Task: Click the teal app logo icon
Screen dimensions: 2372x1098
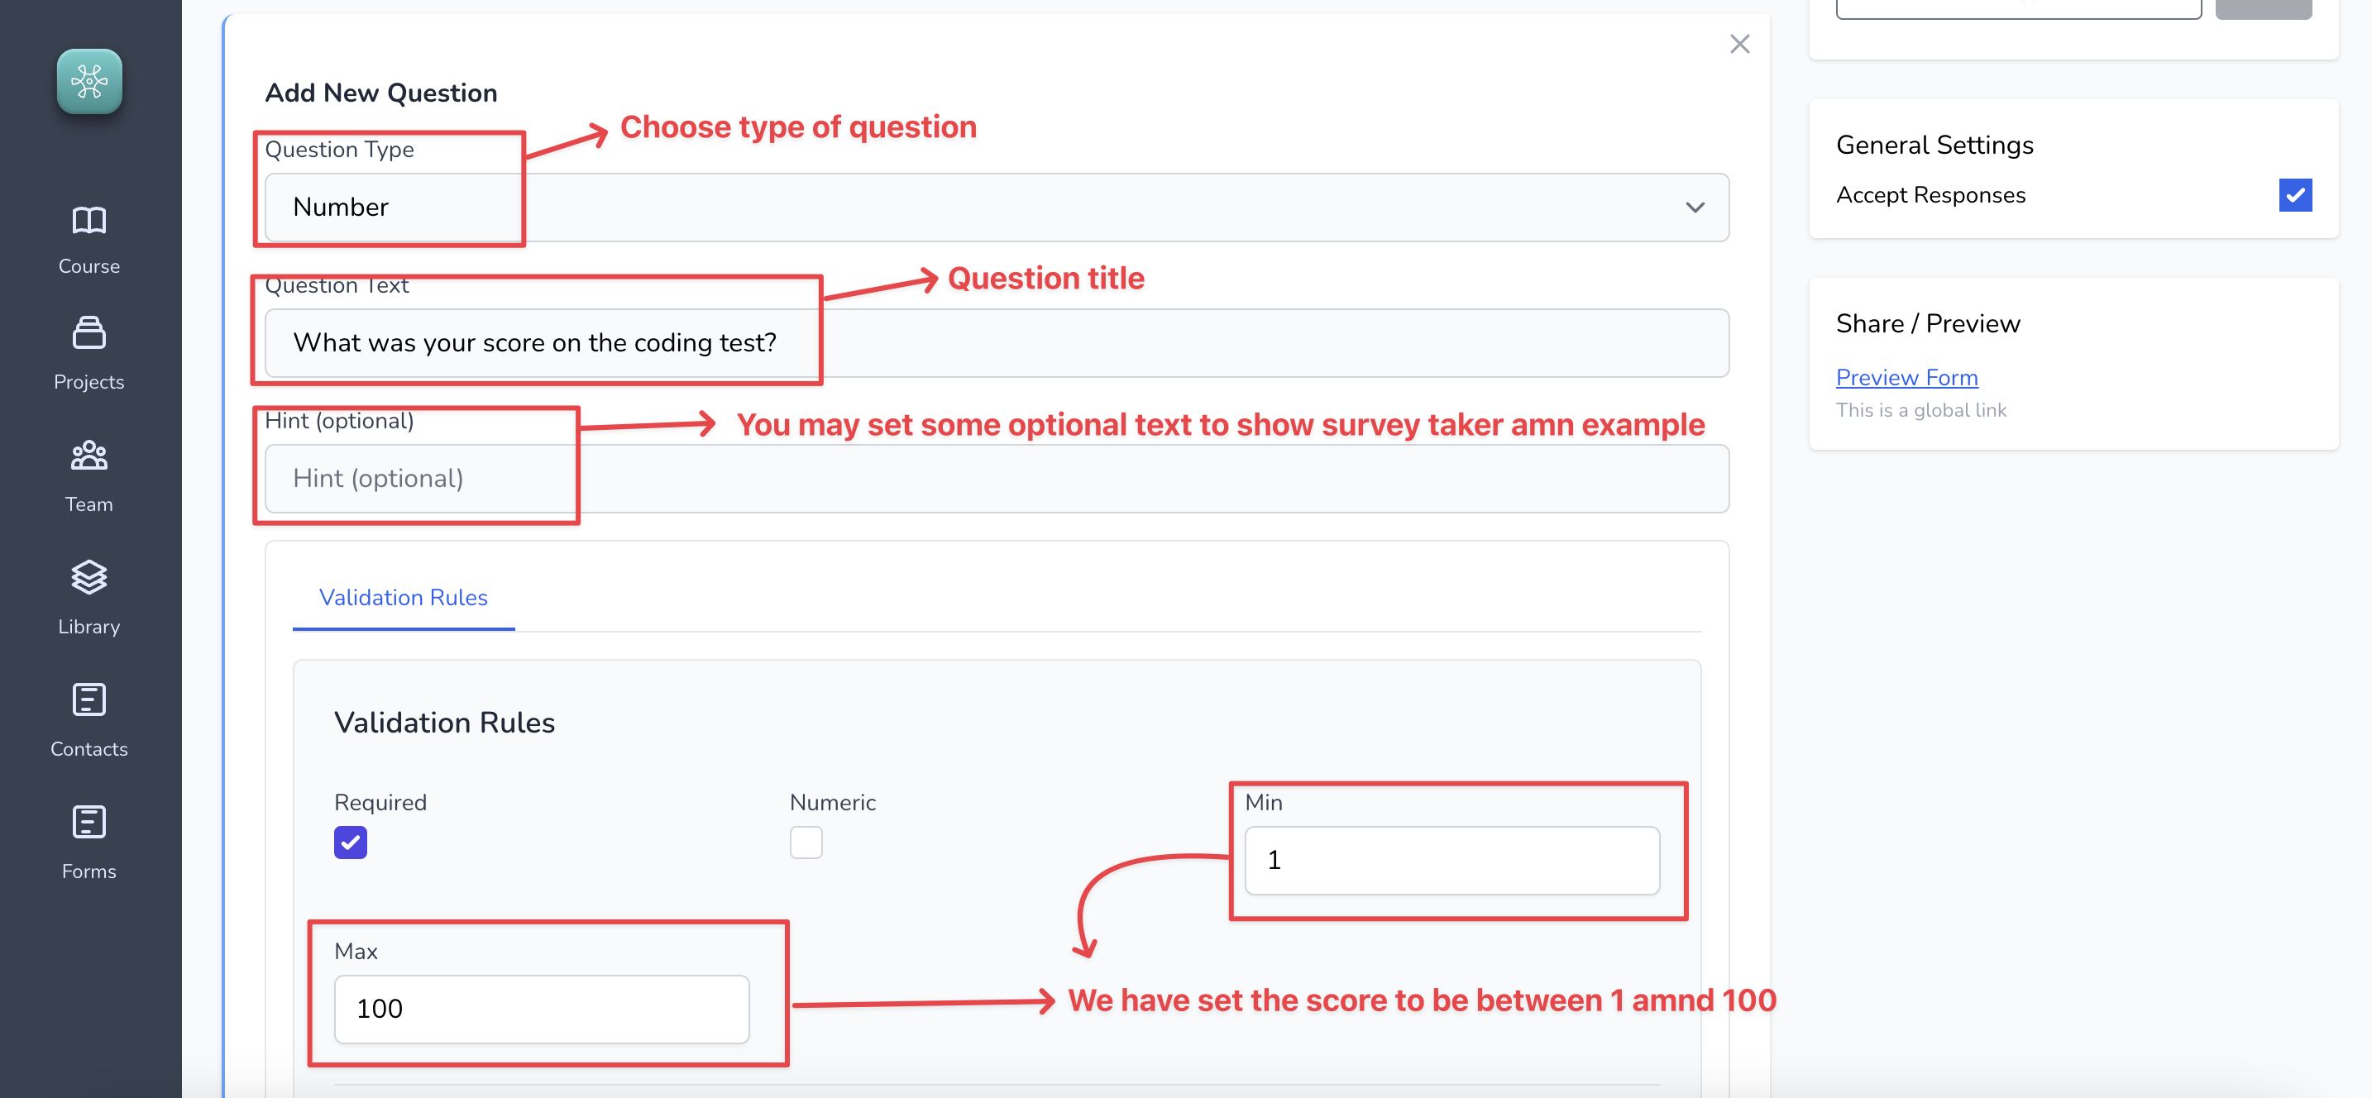Action: tap(89, 81)
